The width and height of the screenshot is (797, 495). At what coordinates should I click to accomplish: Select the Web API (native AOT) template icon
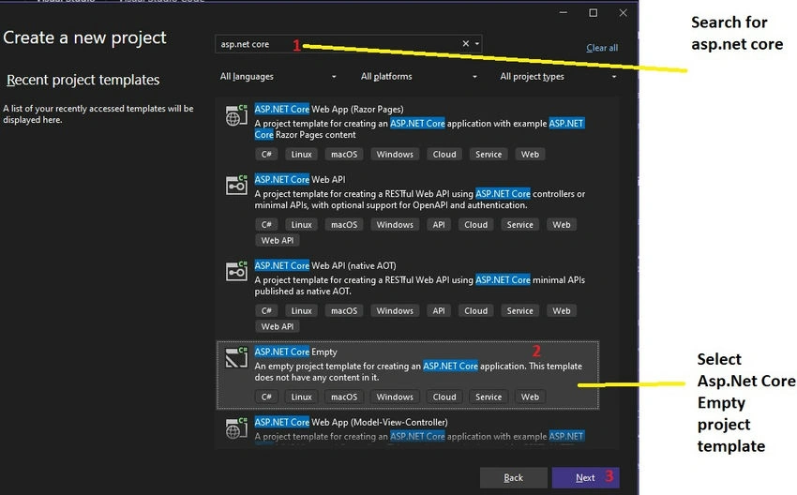tap(236, 271)
